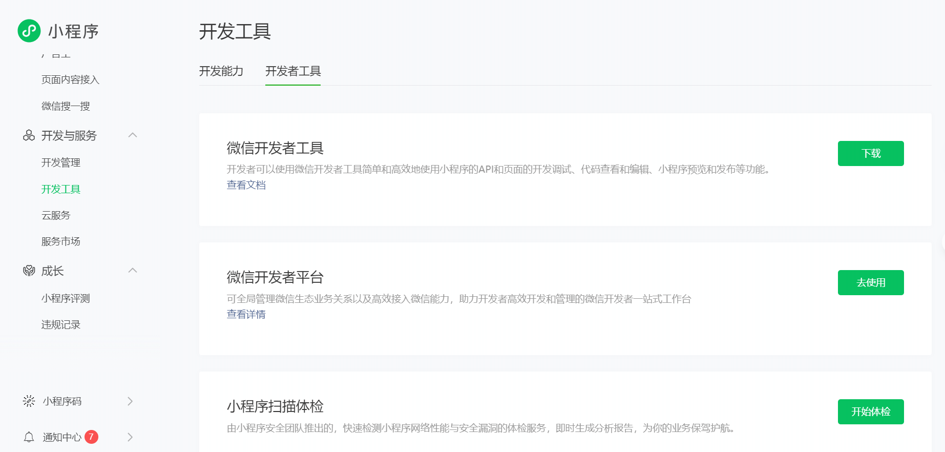Image resolution: width=945 pixels, height=452 pixels.
Task: Open the 查看文档 link
Action: coord(246,185)
